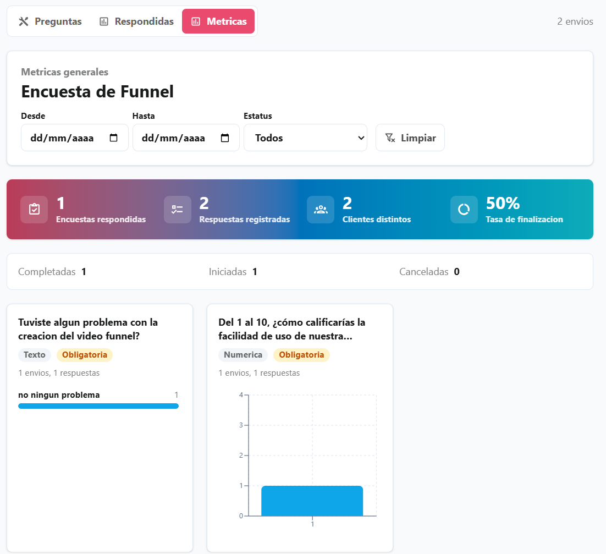This screenshot has height=554, width=606.
Task: Click the Respuestas registradas checklist icon
Action: (x=178, y=210)
